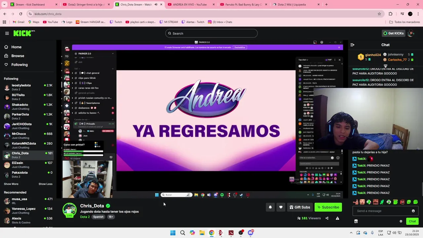
Task: Open the Kick hamburger sidebar menu
Action: (x=7, y=33)
